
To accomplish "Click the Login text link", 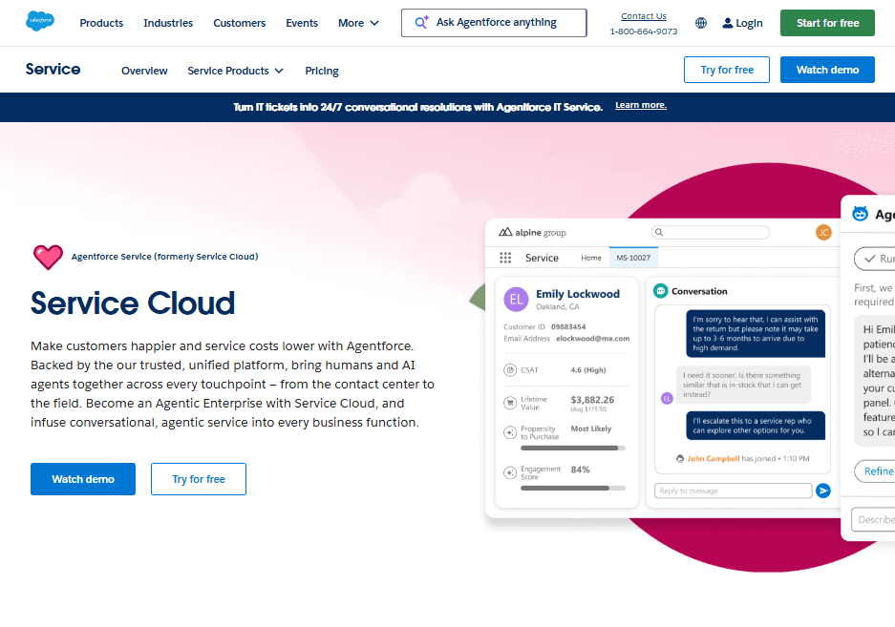I will click(749, 23).
